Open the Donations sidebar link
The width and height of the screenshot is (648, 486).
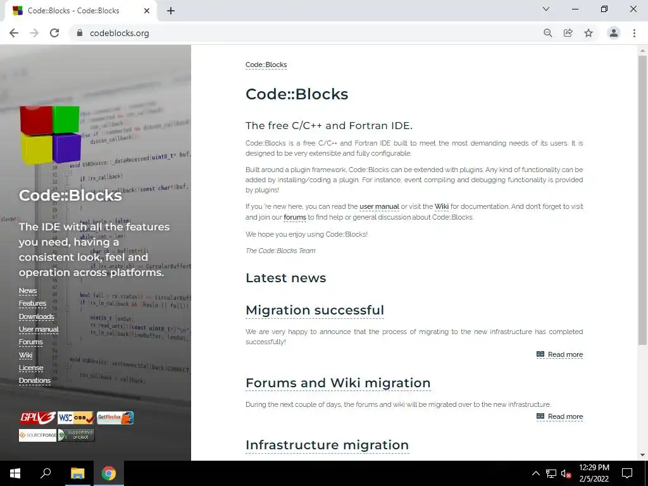click(35, 380)
